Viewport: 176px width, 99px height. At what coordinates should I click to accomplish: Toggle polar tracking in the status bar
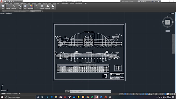pyautogui.click(x=134, y=94)
